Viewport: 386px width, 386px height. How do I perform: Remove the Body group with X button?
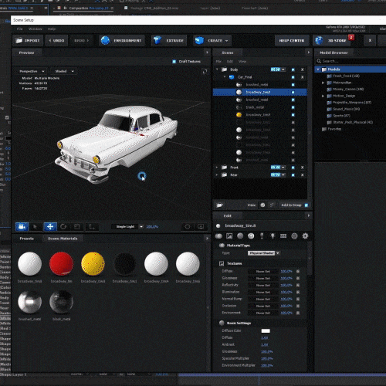tap(303, 69)
